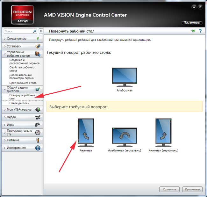
Task: Select Найти дисплеи in sidebar
Action: [19, 103]
